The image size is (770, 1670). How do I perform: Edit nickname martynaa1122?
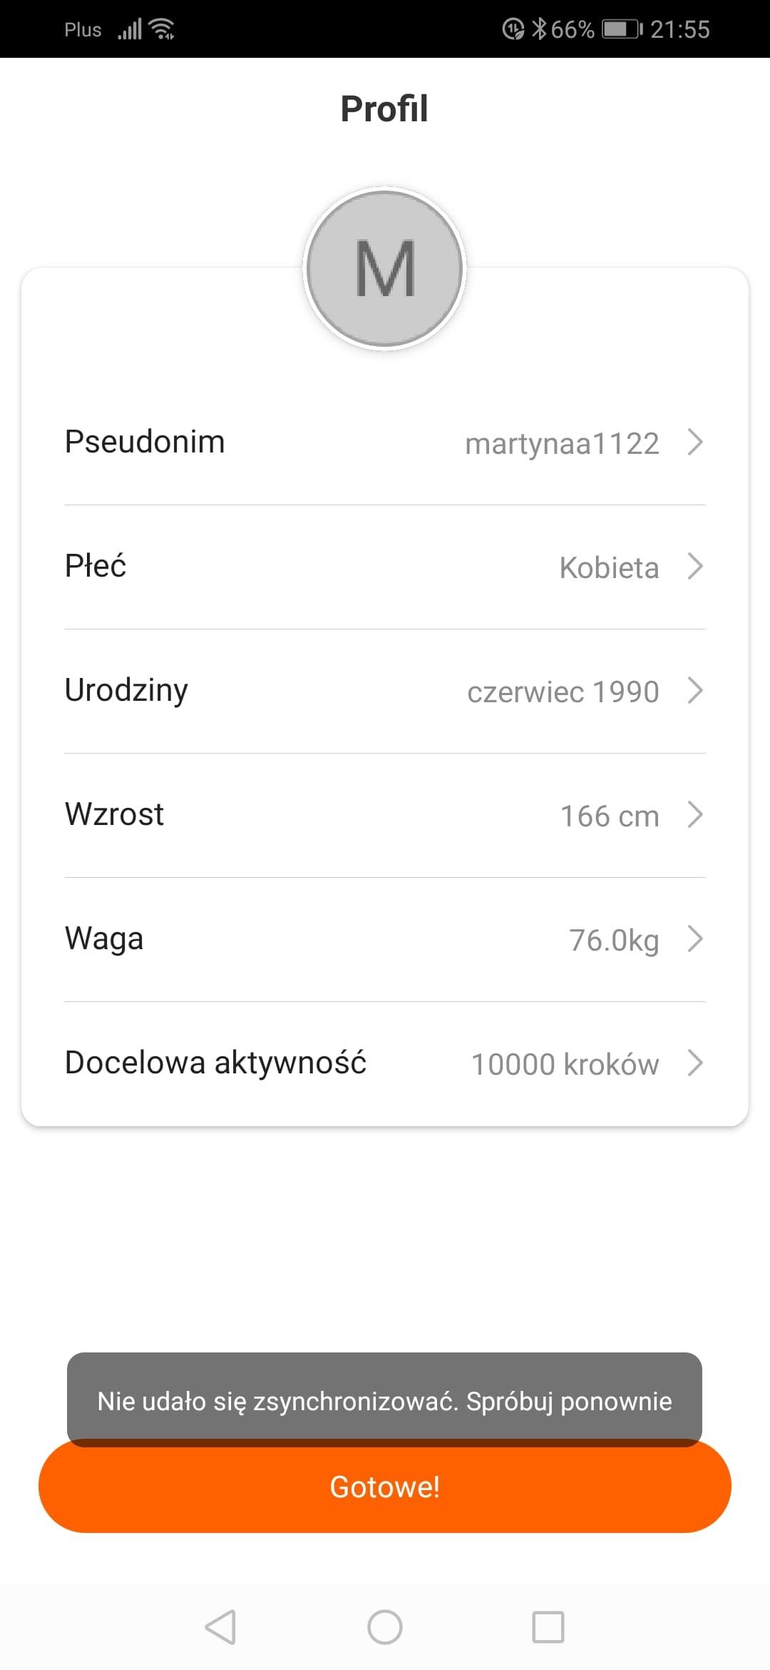562,444
